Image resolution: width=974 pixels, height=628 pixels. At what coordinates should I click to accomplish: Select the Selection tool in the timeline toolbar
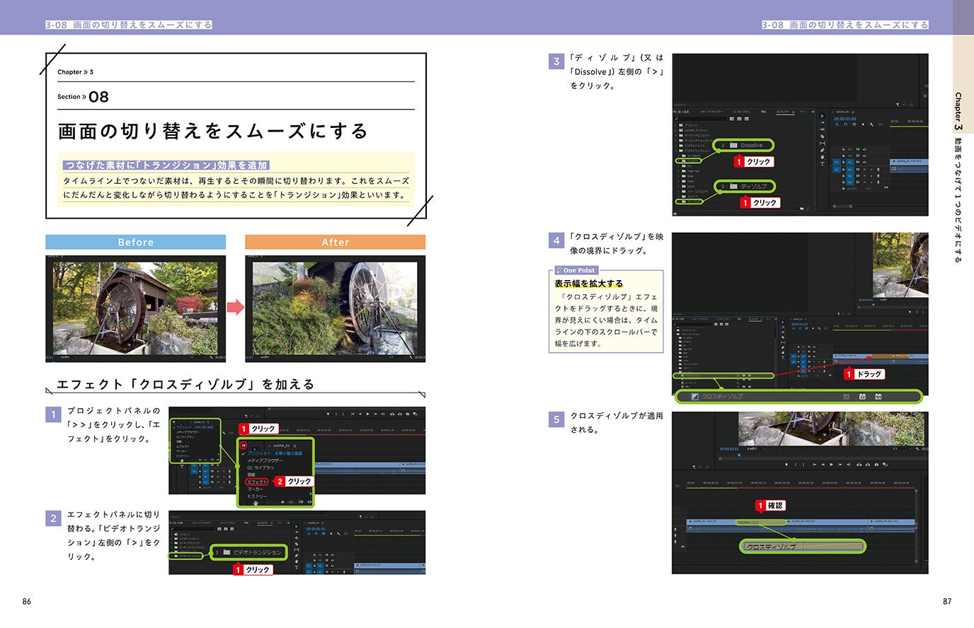pyautogui.click(x=822, y=116)
